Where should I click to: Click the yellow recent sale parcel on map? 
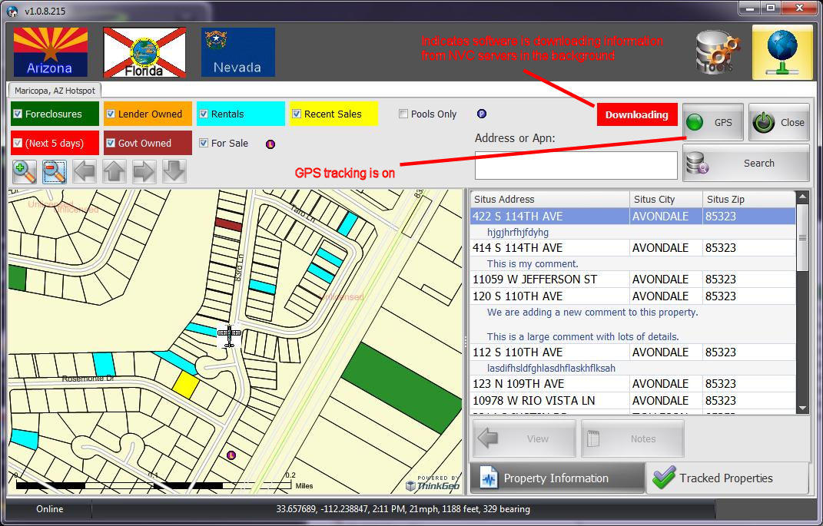185,384
